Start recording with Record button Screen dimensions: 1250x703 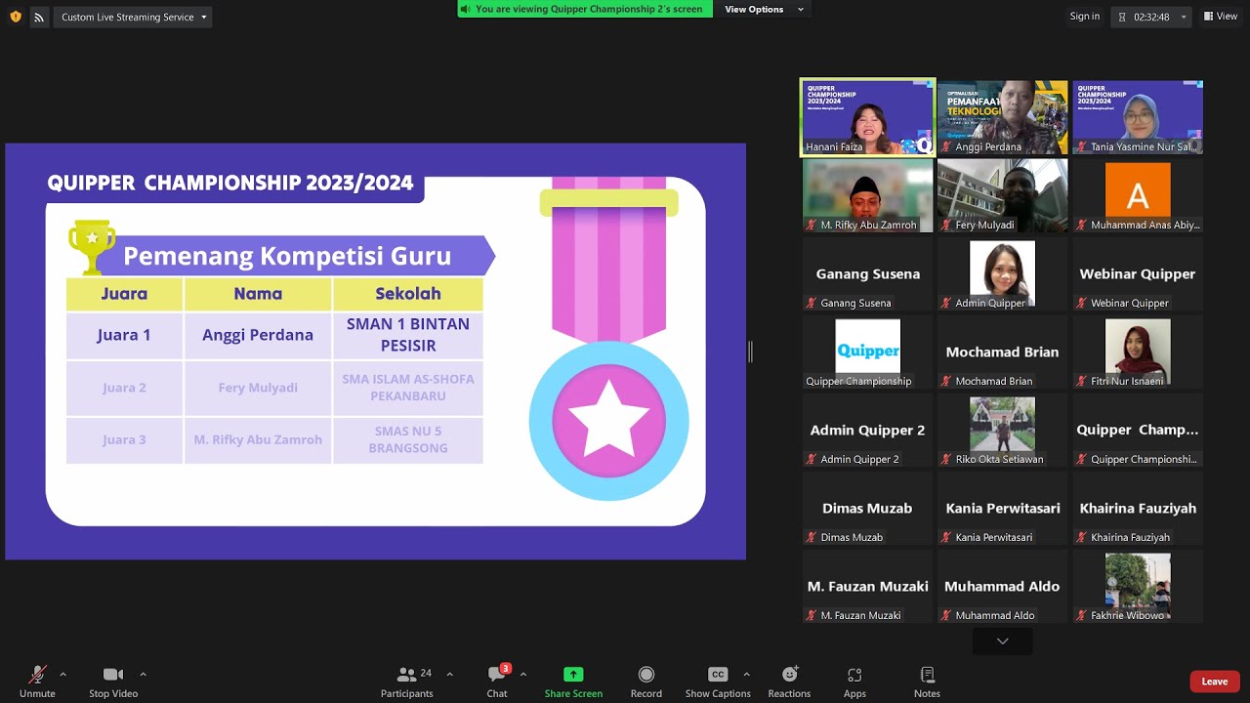click(x=646, y=681)
